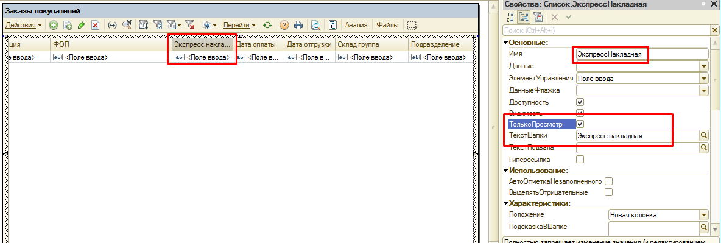Open the Данные dropdown
The width and height of the screenshot is (721, 243).
(x=704, y=66)
